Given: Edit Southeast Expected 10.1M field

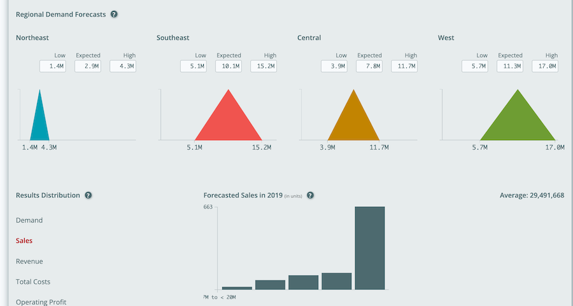Looking at the screenshot, I should pyautogui.click(x=229, y=66).
